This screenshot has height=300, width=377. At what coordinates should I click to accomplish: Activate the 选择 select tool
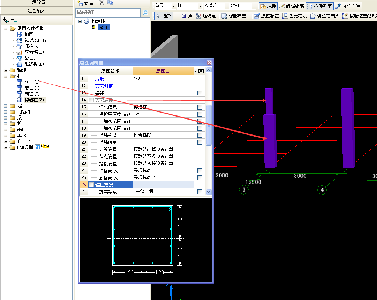tap(163, 16)
